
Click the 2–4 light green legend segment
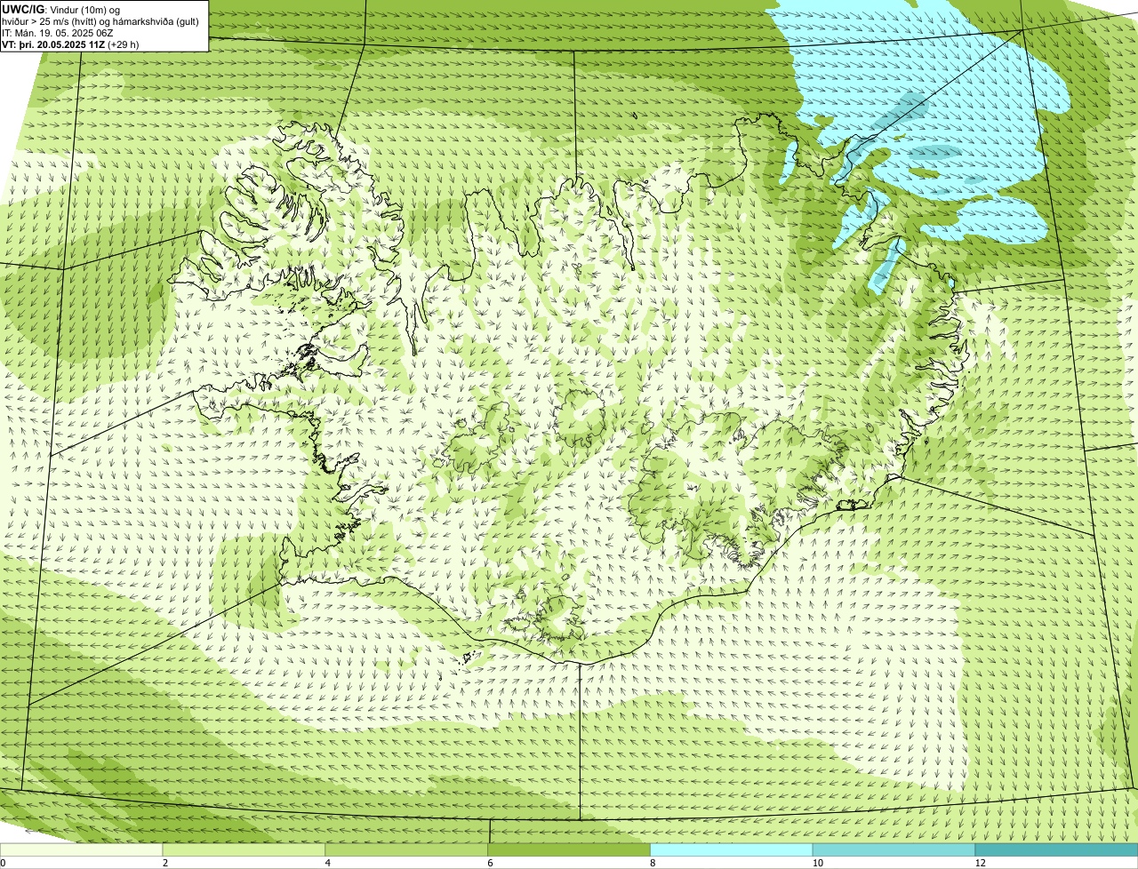point(244,850)
